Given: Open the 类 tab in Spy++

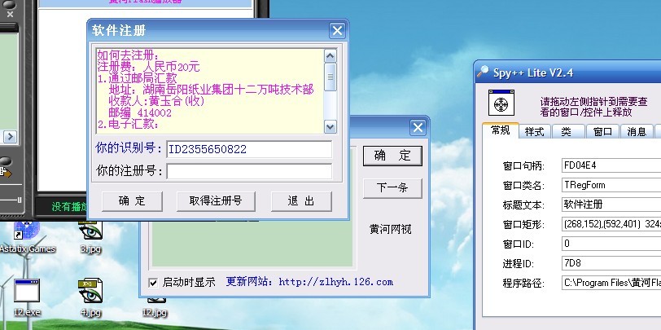Looking at the screenshot, I should click(568, 131).
